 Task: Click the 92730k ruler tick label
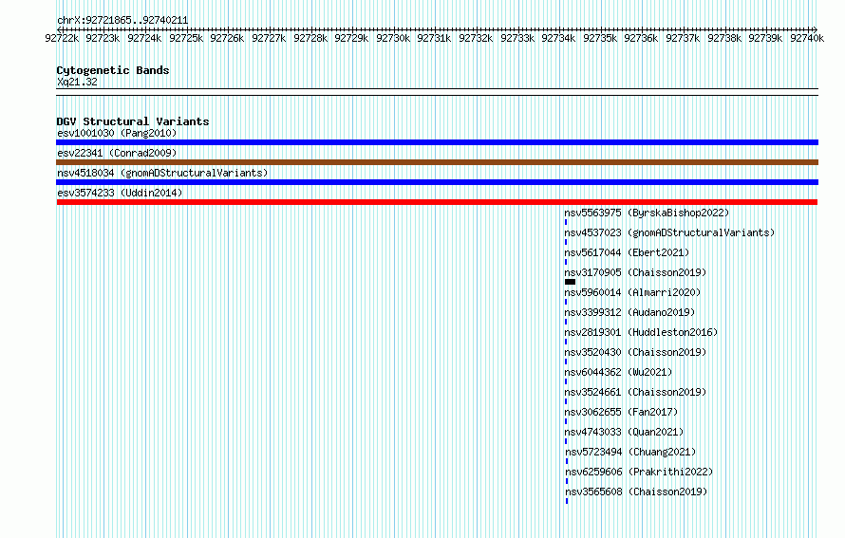click(393, 38)
